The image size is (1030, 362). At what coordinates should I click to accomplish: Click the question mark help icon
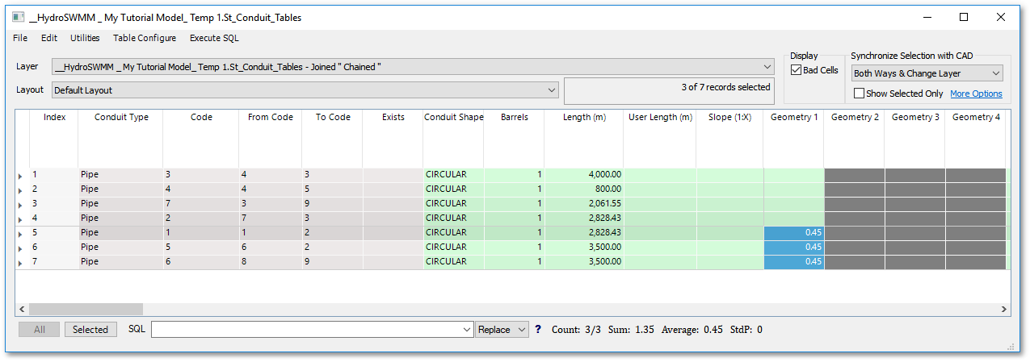[x=538, y=330]
